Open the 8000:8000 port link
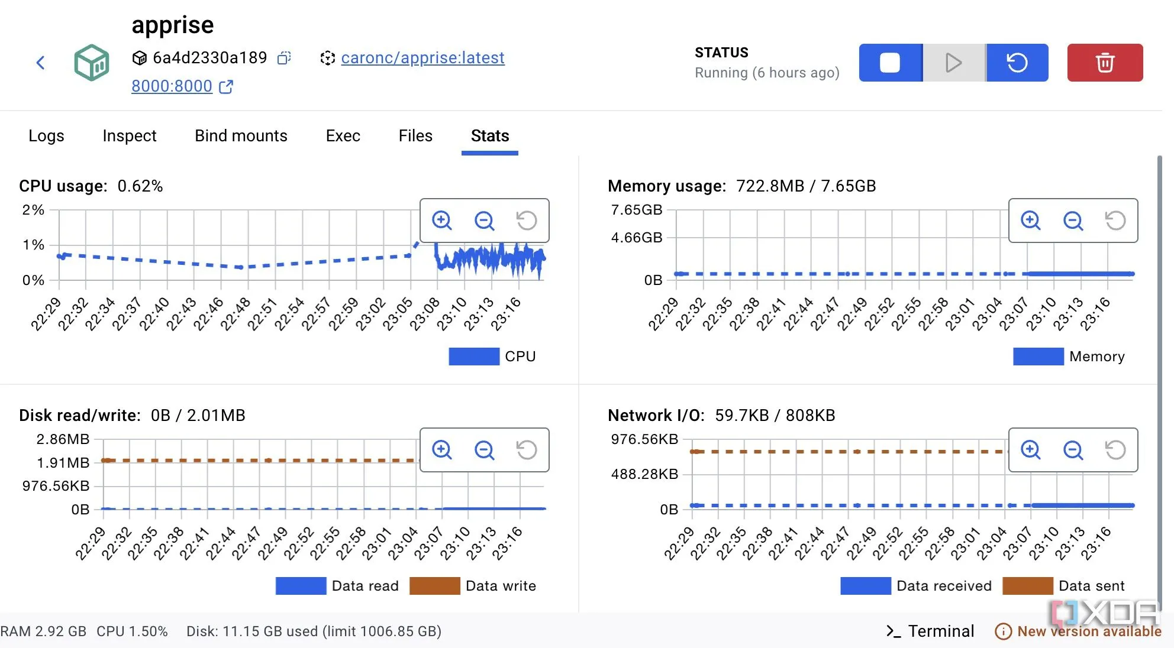This screenshot has width=1174, height=648. (x=172, y=86)
